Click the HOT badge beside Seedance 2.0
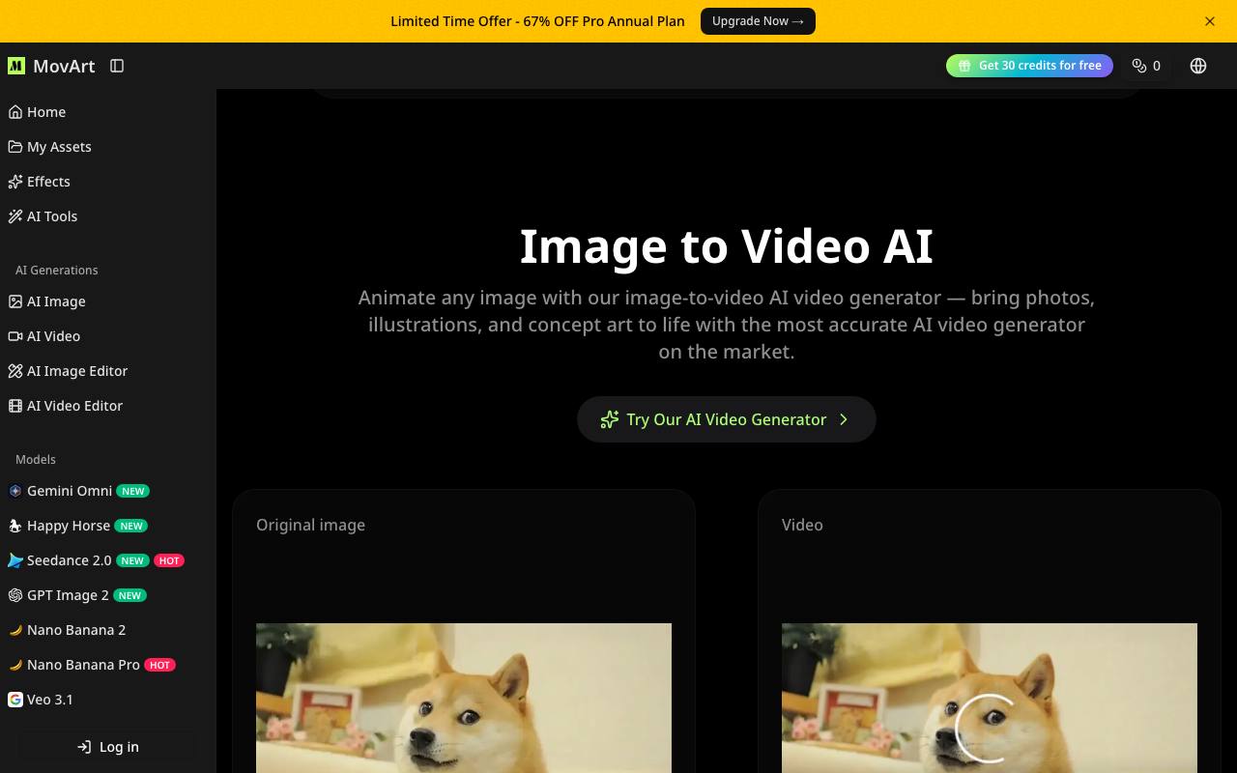 click(x=169, y=560)
